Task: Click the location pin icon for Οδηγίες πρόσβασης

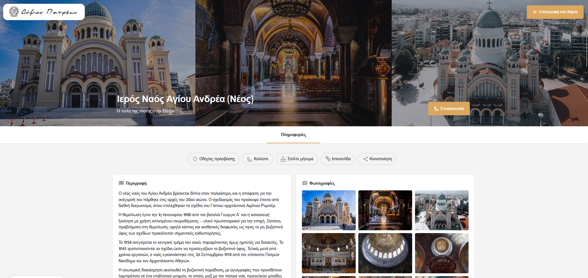Action: tap(195, 159)
